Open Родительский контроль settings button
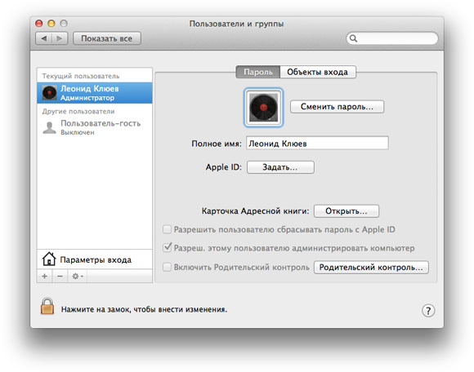 pyautogui.click(x=371, y=268)
